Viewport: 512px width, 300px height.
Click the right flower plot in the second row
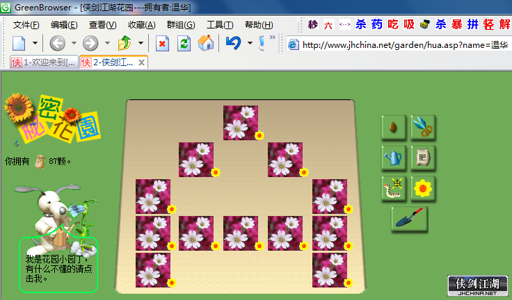pos(285,160)
